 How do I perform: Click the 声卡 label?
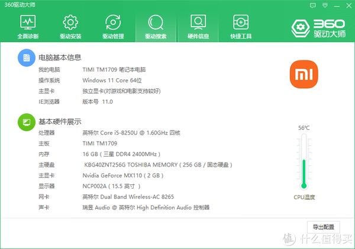(x=44, y=207)
